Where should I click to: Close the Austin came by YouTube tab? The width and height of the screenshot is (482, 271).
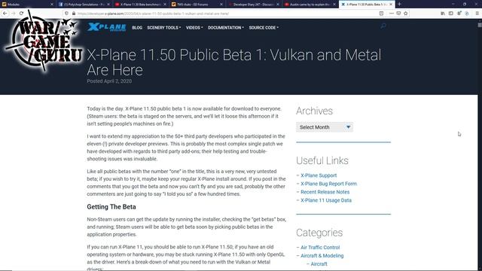click(x=334, y=5)
